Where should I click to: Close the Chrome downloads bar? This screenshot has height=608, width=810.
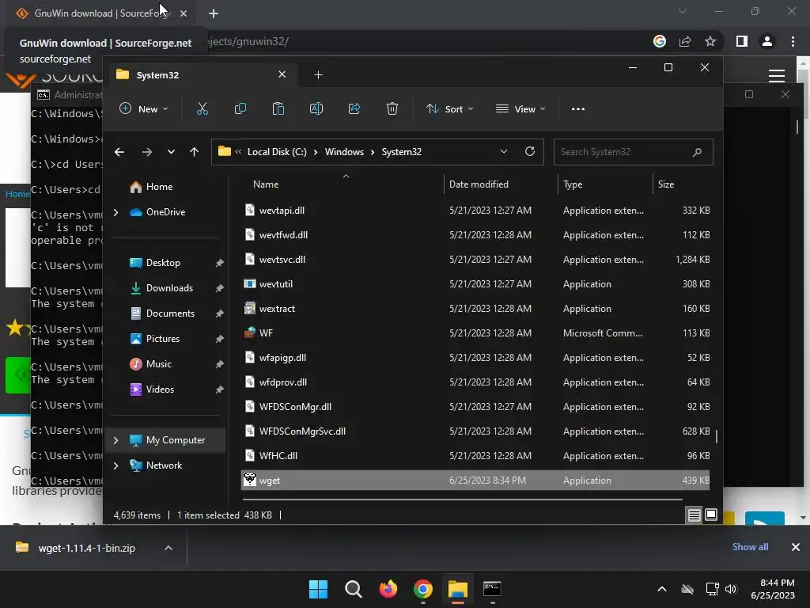tap(796, 547)
